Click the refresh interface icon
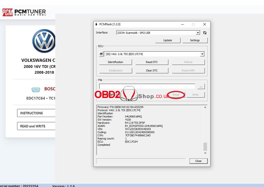The width and height of the screenshot is (264, 187). (x=205, y=33)
